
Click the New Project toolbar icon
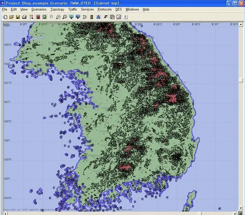[5, 17]
